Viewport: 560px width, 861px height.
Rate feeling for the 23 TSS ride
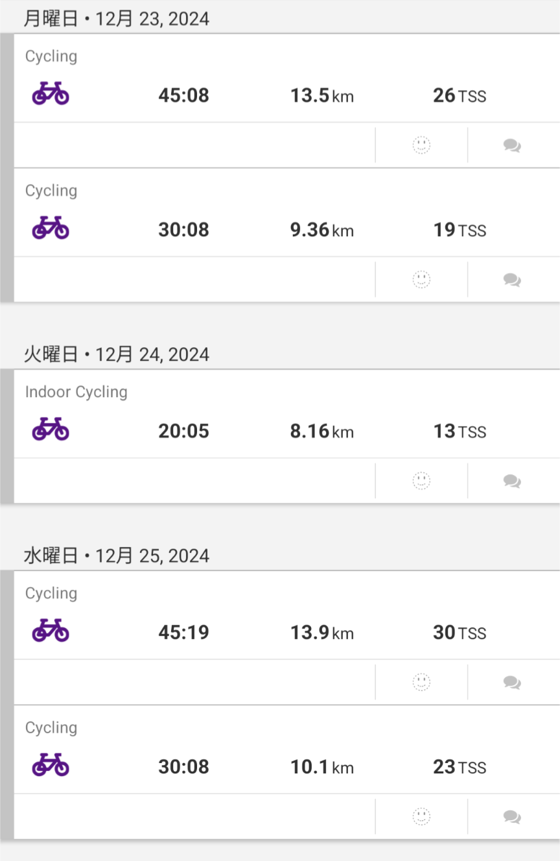421,816
